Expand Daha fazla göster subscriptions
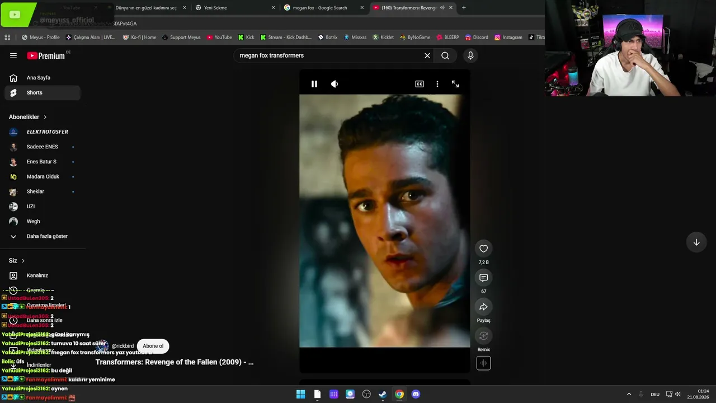The height and width of the screenshot is (403, 716). pos(43,236)
